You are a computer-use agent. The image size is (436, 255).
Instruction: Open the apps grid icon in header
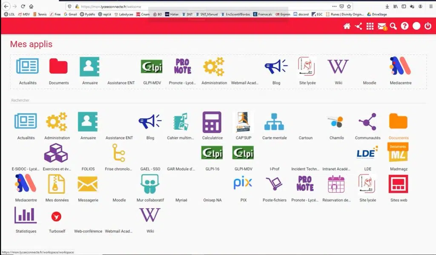pos(370,26)
